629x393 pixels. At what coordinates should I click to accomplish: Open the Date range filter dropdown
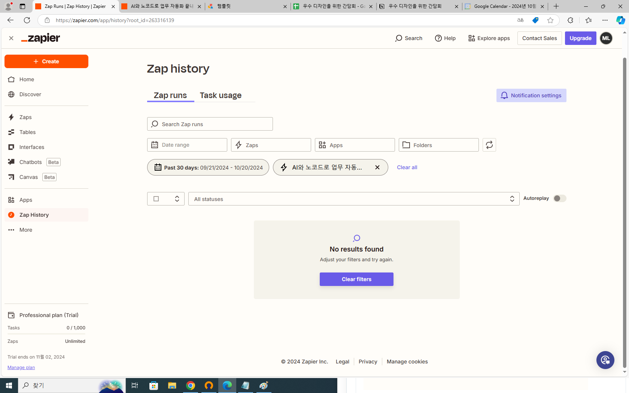(187, 145)
